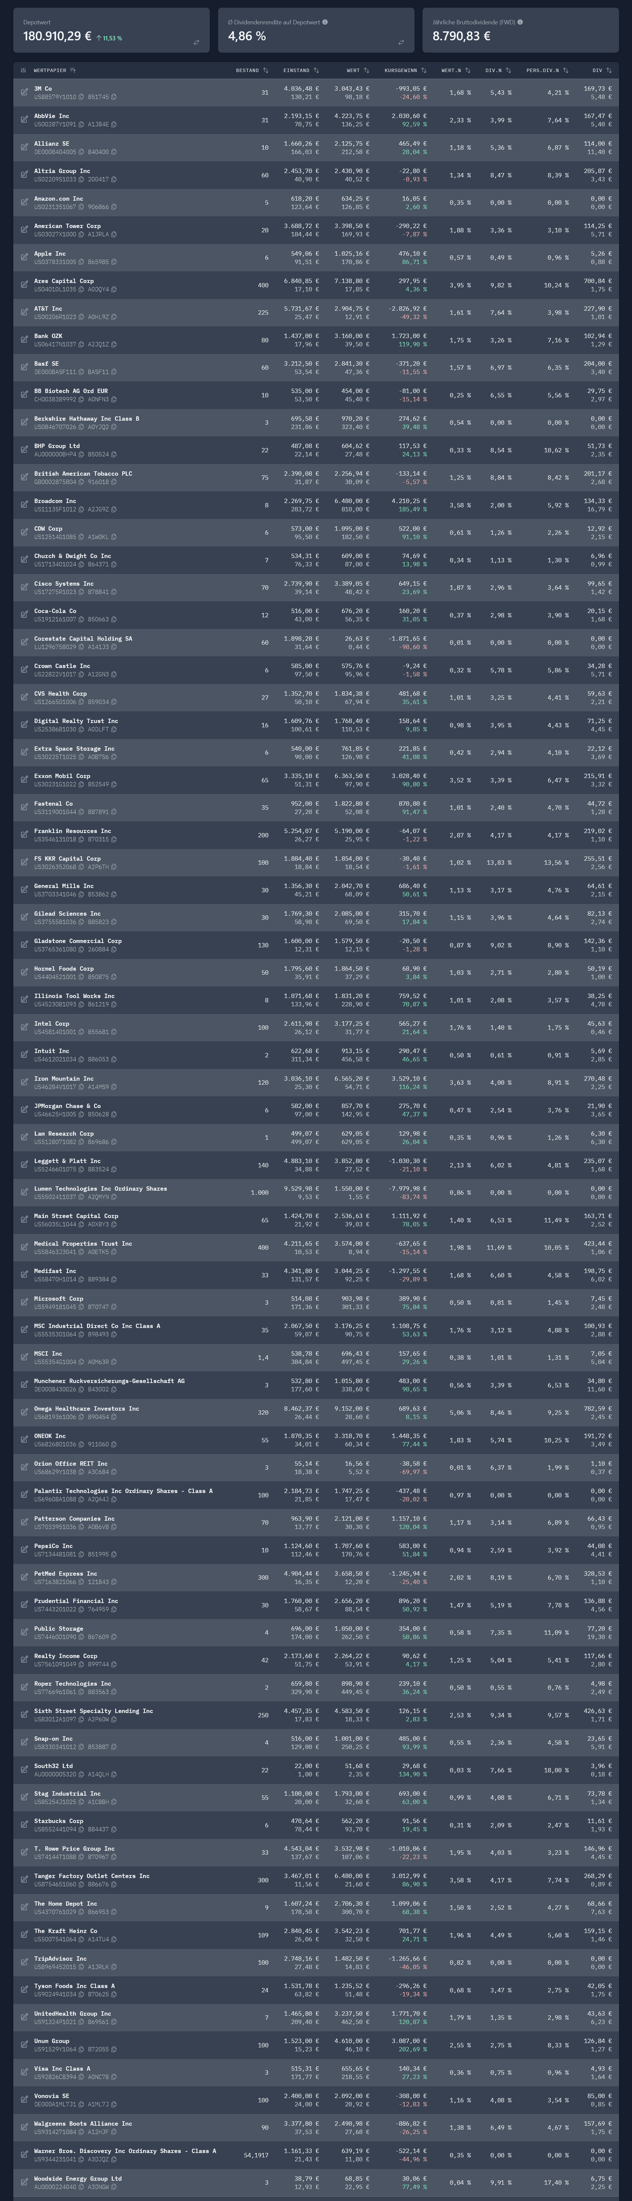
Task: Edit the Apple Inc holding
Action: 24,257
